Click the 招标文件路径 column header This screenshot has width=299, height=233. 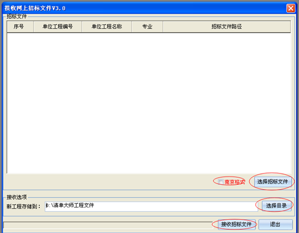(227, 26)
